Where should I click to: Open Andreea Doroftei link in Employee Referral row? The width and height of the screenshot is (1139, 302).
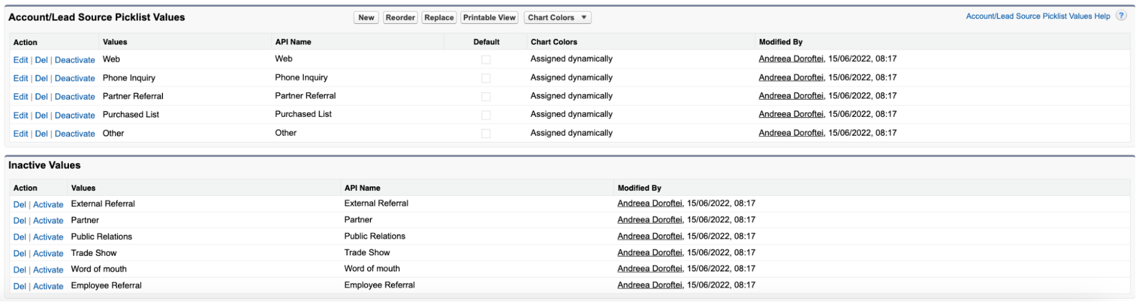coord(650,285)
